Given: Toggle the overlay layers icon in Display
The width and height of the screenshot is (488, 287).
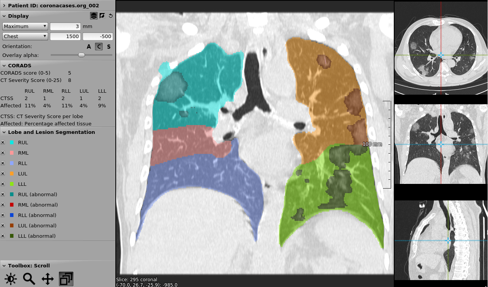Looking at the screenshot, I should [x=93, y=16].
